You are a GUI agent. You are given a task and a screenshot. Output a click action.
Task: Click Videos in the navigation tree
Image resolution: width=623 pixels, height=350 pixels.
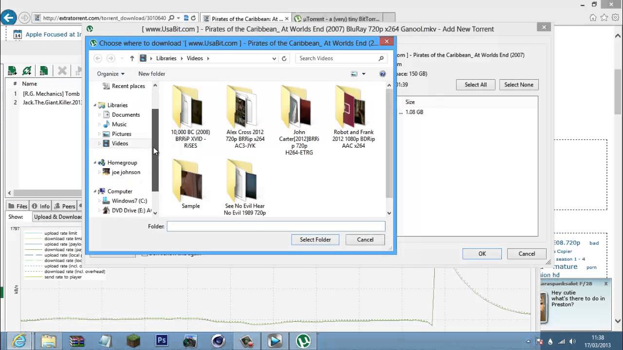click(120, 143)
